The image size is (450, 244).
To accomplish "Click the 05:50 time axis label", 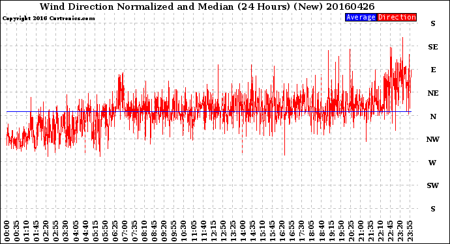I will (x=105, y=231).
